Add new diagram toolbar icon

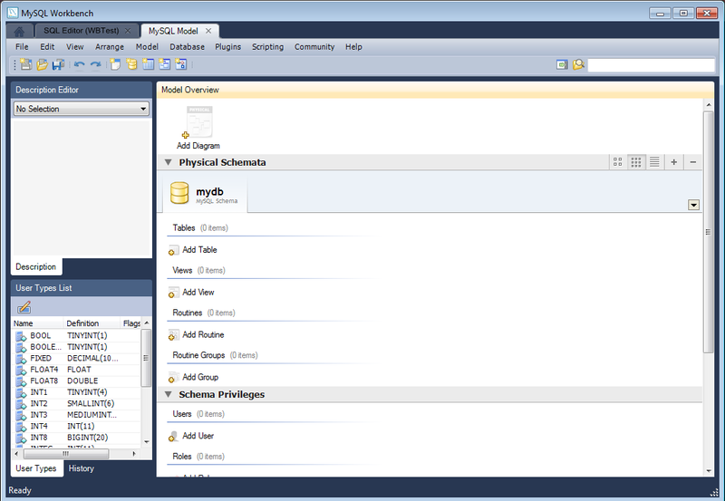point(115,64)
